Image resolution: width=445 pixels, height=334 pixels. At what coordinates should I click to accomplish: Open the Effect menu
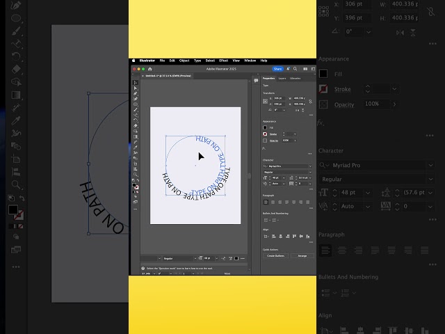coord(224,61)
